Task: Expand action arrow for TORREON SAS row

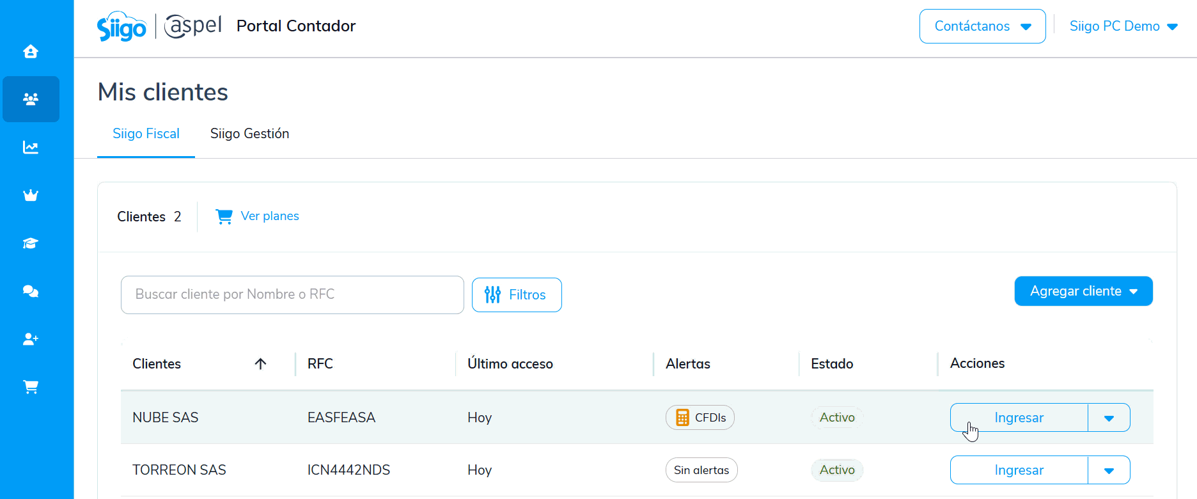Action: tap(1109, 470)
